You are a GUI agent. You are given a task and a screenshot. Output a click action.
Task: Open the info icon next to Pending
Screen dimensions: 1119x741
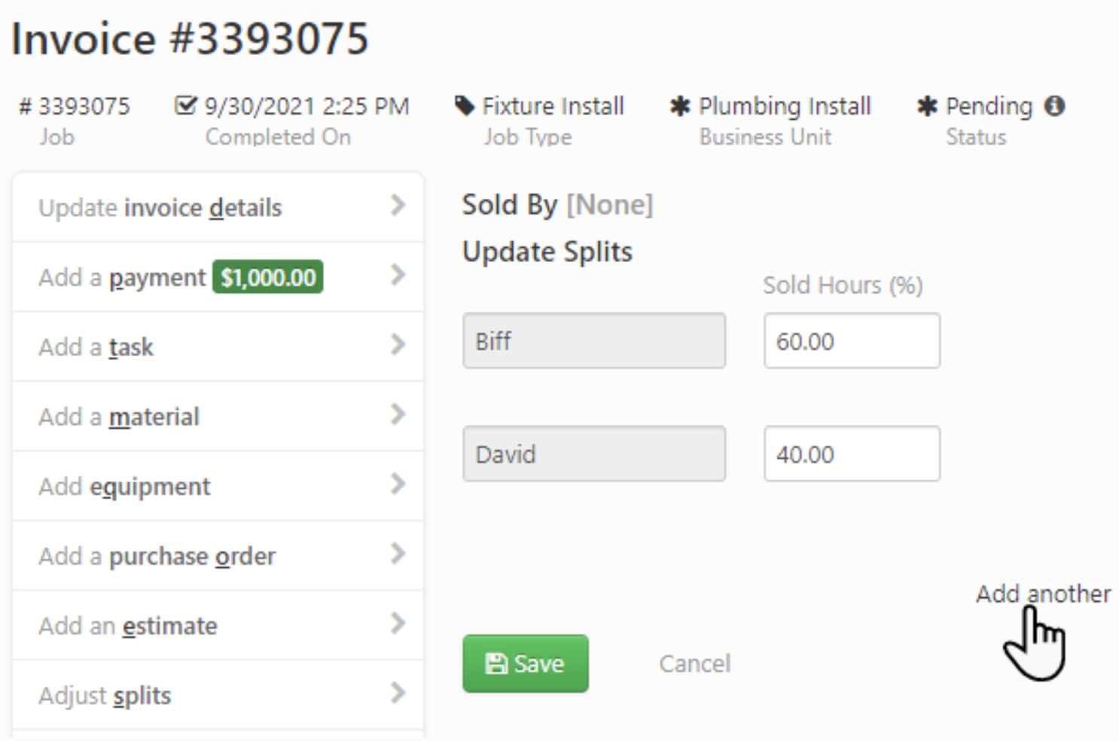tap(1055, 106)
